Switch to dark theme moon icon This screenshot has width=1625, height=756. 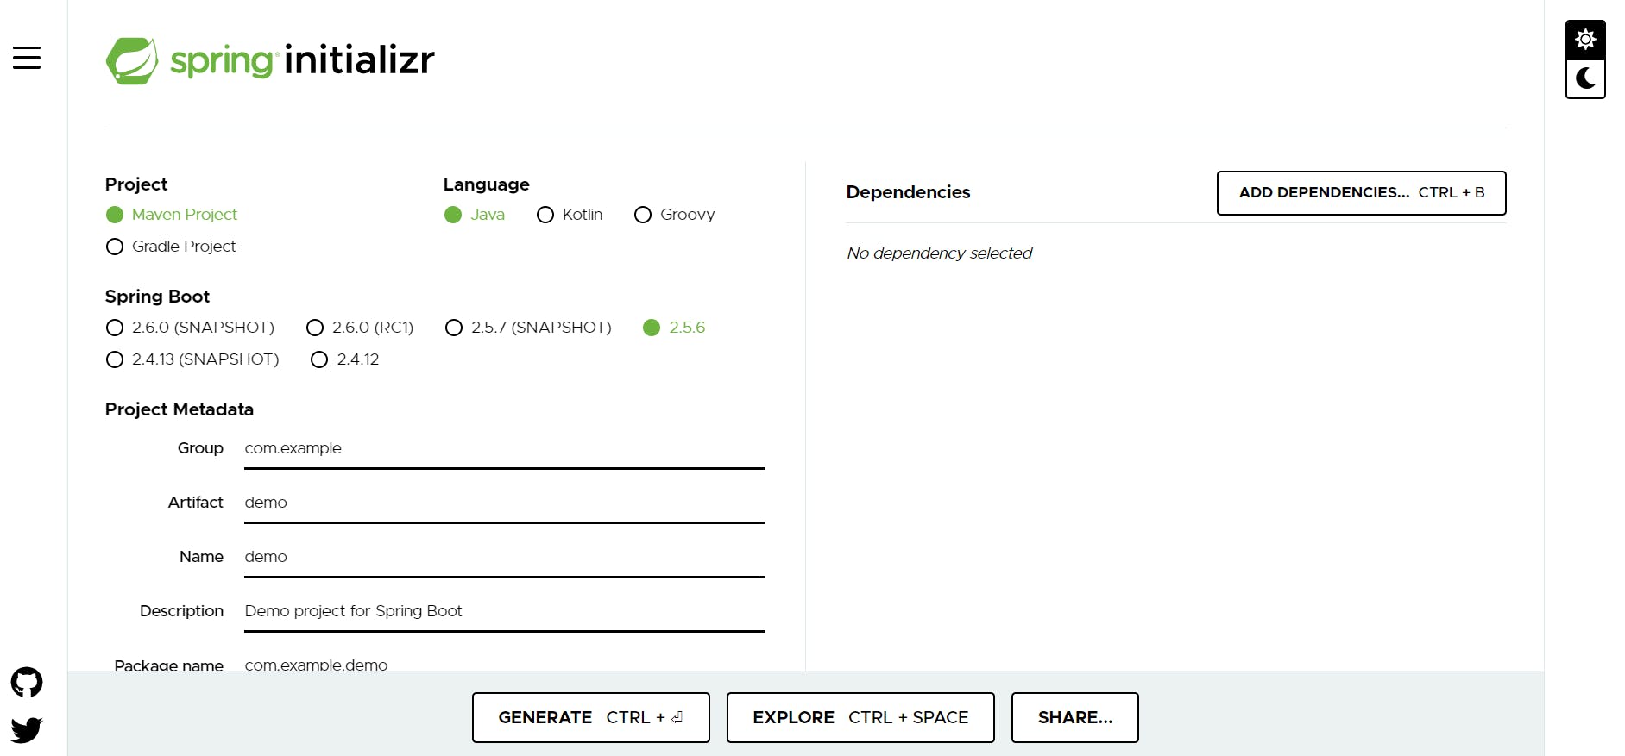pyautogui.click(x=1585, y=79)
